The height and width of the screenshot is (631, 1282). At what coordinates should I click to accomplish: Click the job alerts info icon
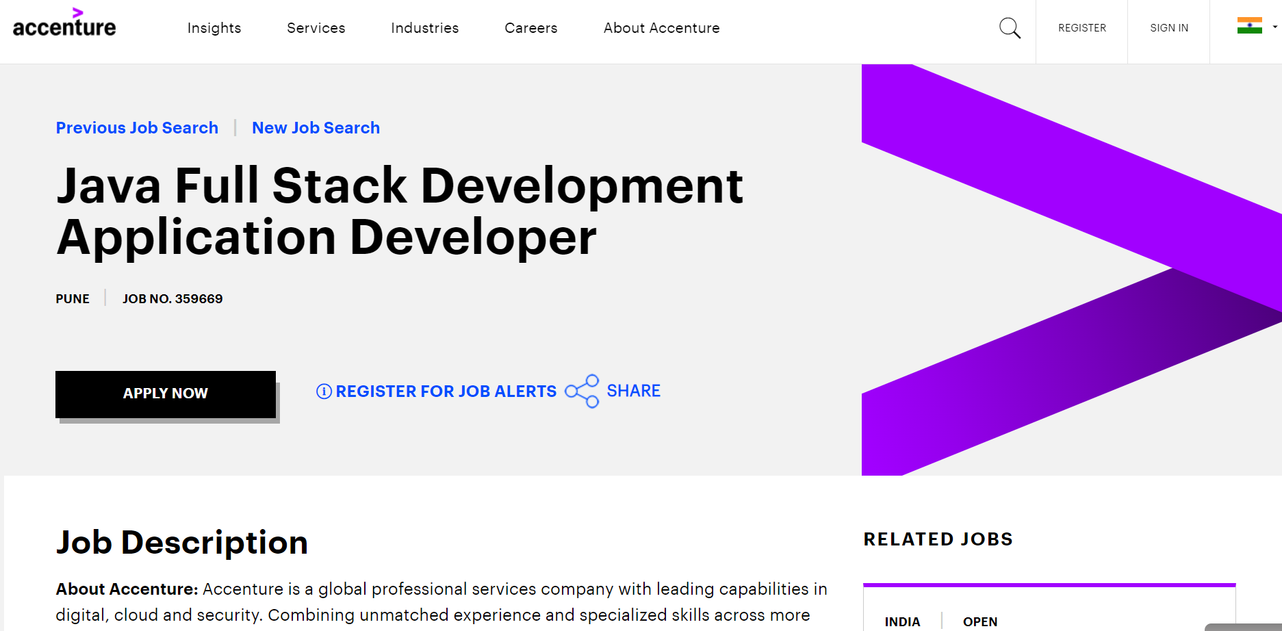point(324,391)
